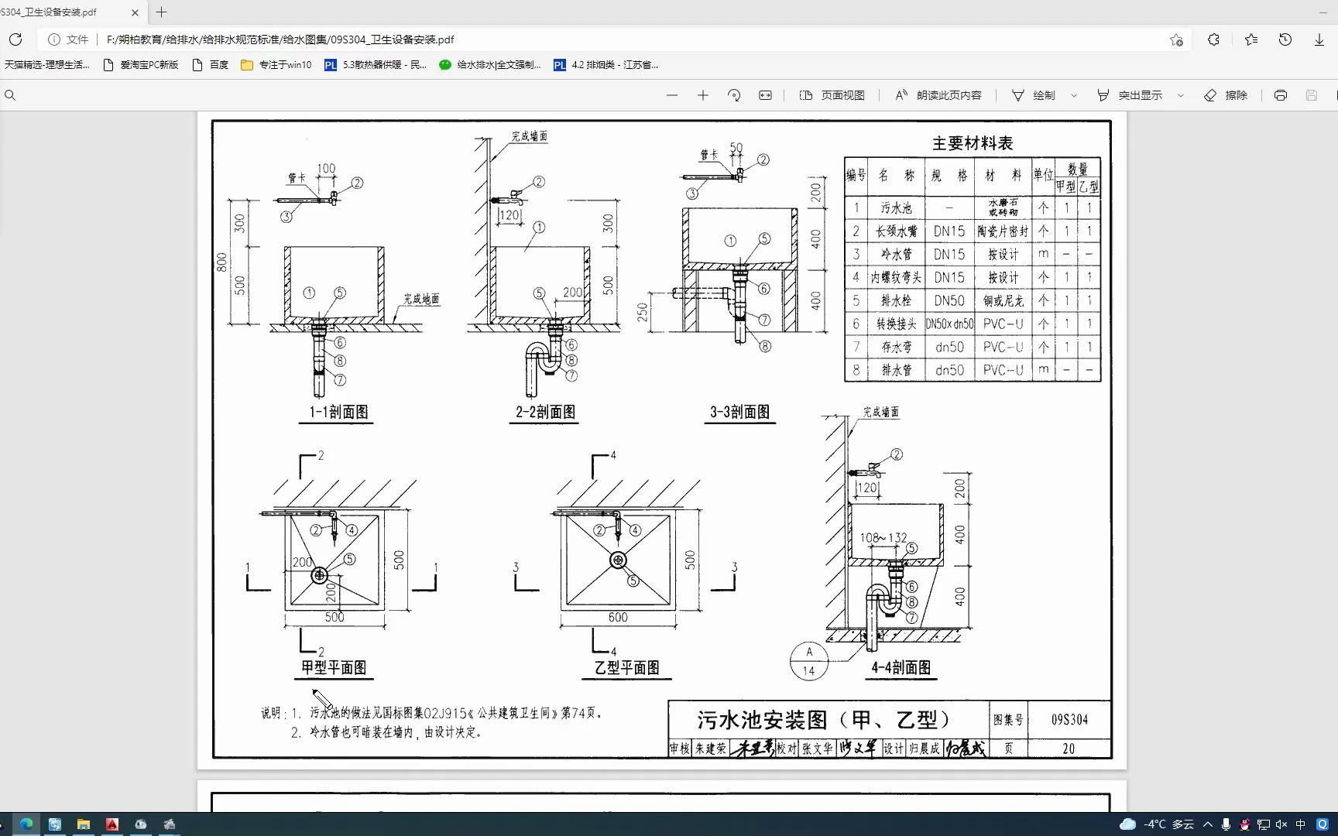Open the 天猫精选 bookmark
The height and width of the screenshot is (836, 1338).
click(46, 65)
